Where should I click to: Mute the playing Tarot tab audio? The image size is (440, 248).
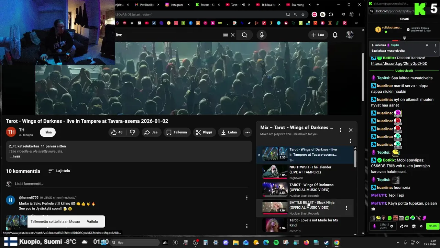[x=243, y=5]
